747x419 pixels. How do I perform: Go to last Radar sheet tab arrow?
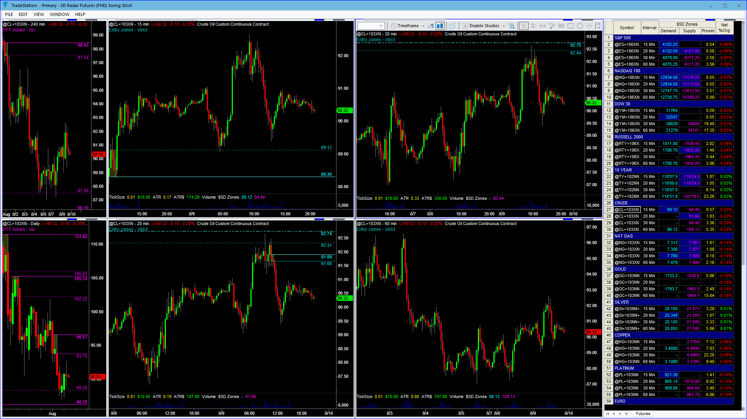[x=626, y=414]
